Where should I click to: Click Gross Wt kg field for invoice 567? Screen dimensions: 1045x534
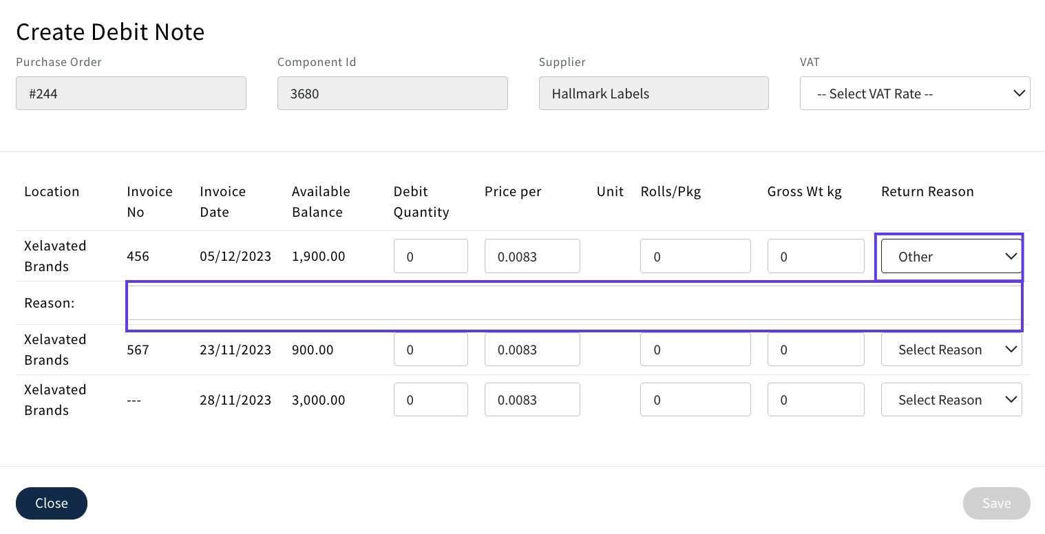[815, 350]
